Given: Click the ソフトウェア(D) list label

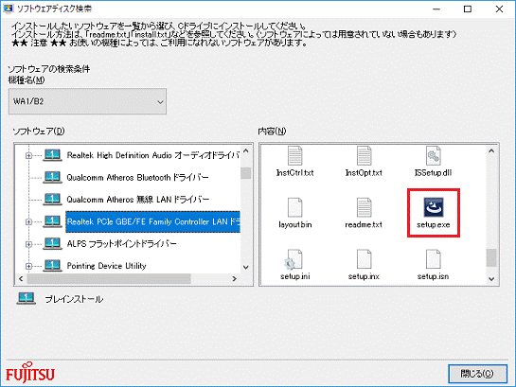Looking at the screenshot, I should coord(39,132).
